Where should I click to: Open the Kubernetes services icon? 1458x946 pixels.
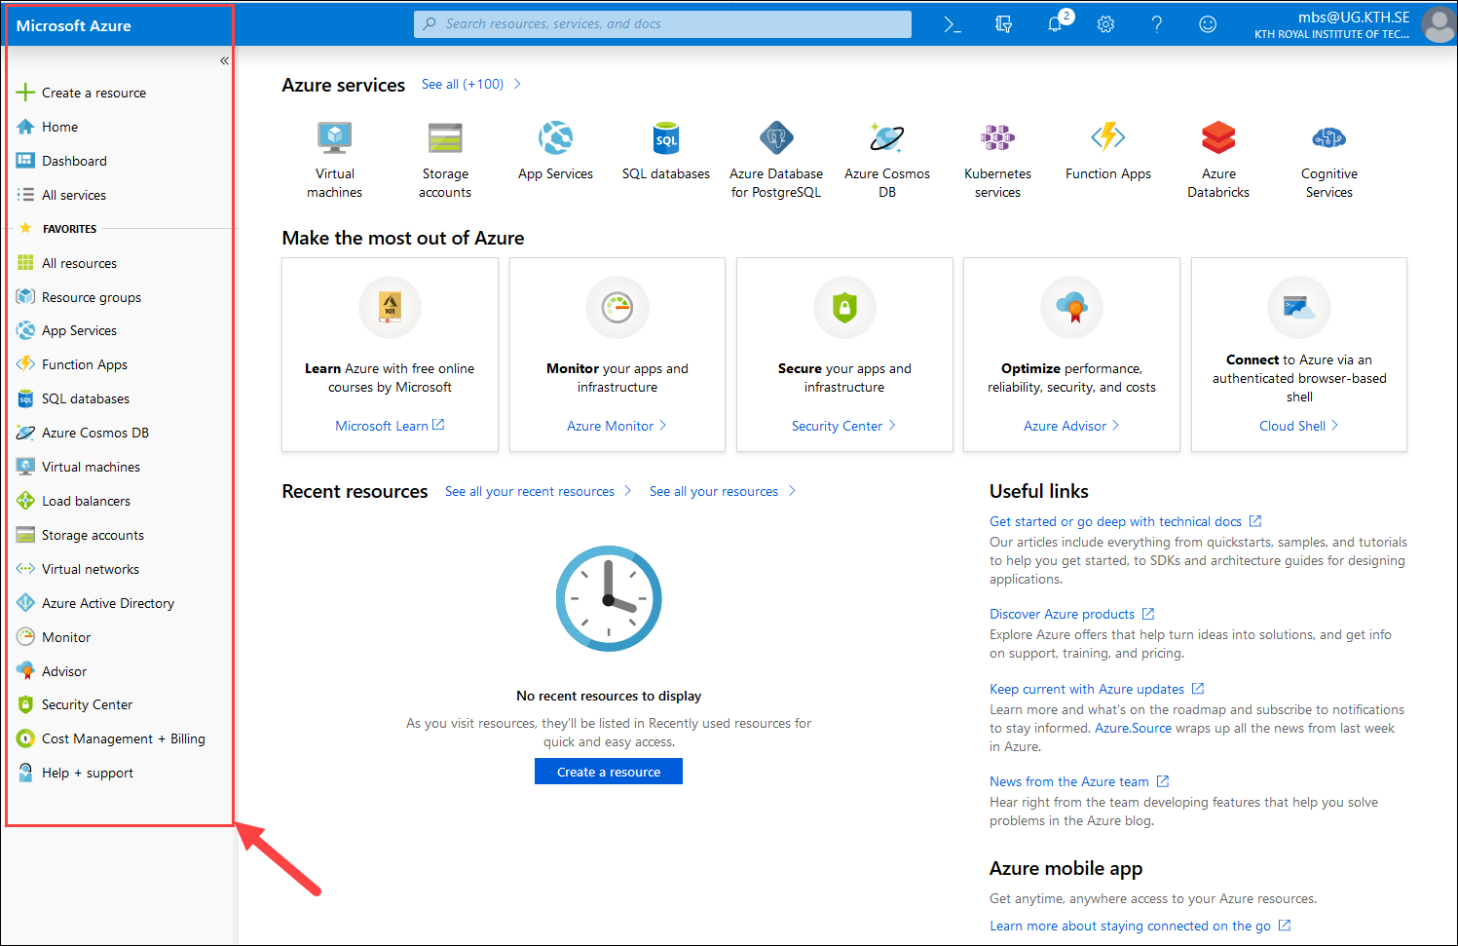tap(997, 138)
